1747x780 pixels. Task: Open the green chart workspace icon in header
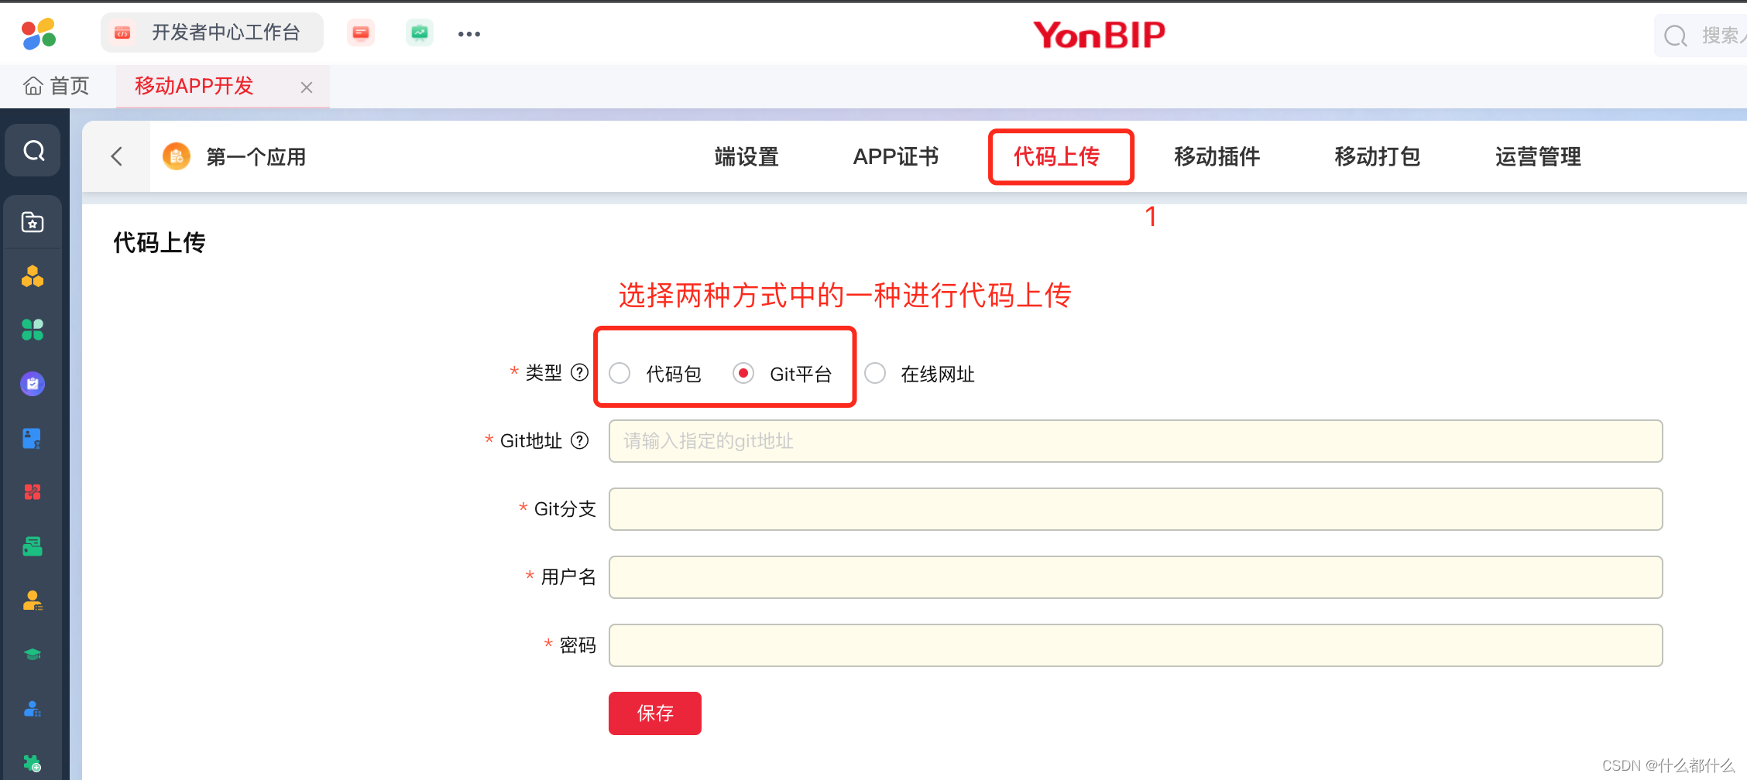pyautogui.click(x=419, y=32)
